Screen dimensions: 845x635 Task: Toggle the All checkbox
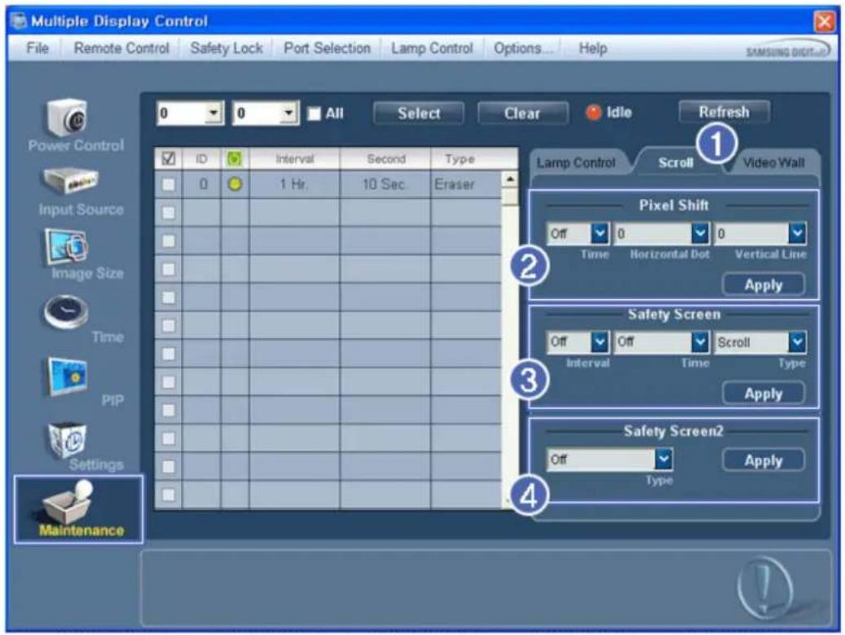pyautogui.click(x=314, y=114)
